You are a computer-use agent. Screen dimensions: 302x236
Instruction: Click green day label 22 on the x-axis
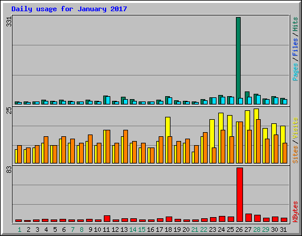[203, 230]
